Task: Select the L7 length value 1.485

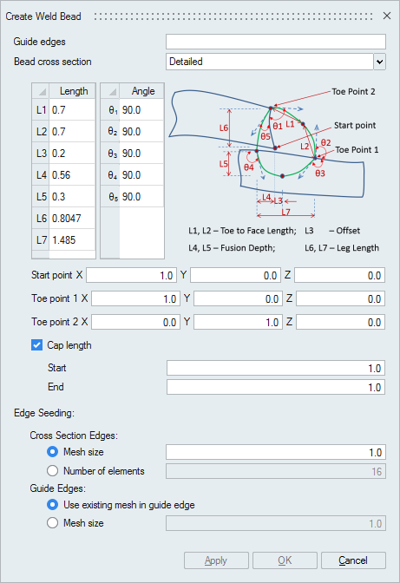Action: click(72, 239)
